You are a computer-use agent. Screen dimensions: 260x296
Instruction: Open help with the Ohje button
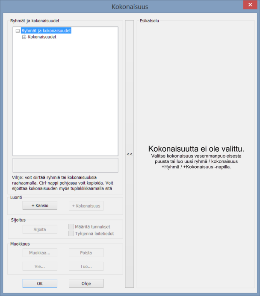(86, 283)
